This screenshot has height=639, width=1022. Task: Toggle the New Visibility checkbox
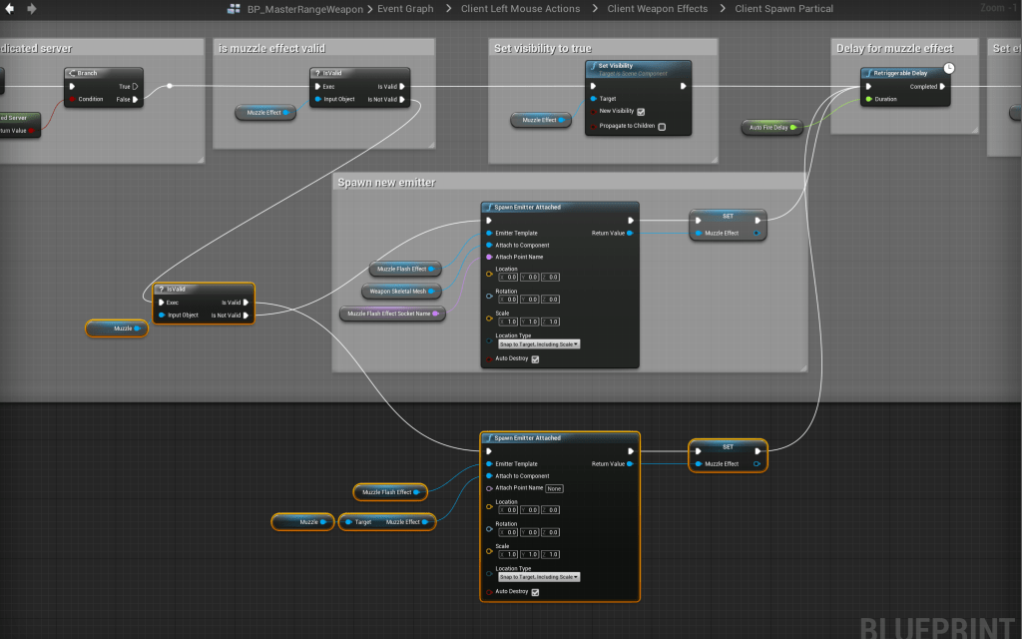641,112
